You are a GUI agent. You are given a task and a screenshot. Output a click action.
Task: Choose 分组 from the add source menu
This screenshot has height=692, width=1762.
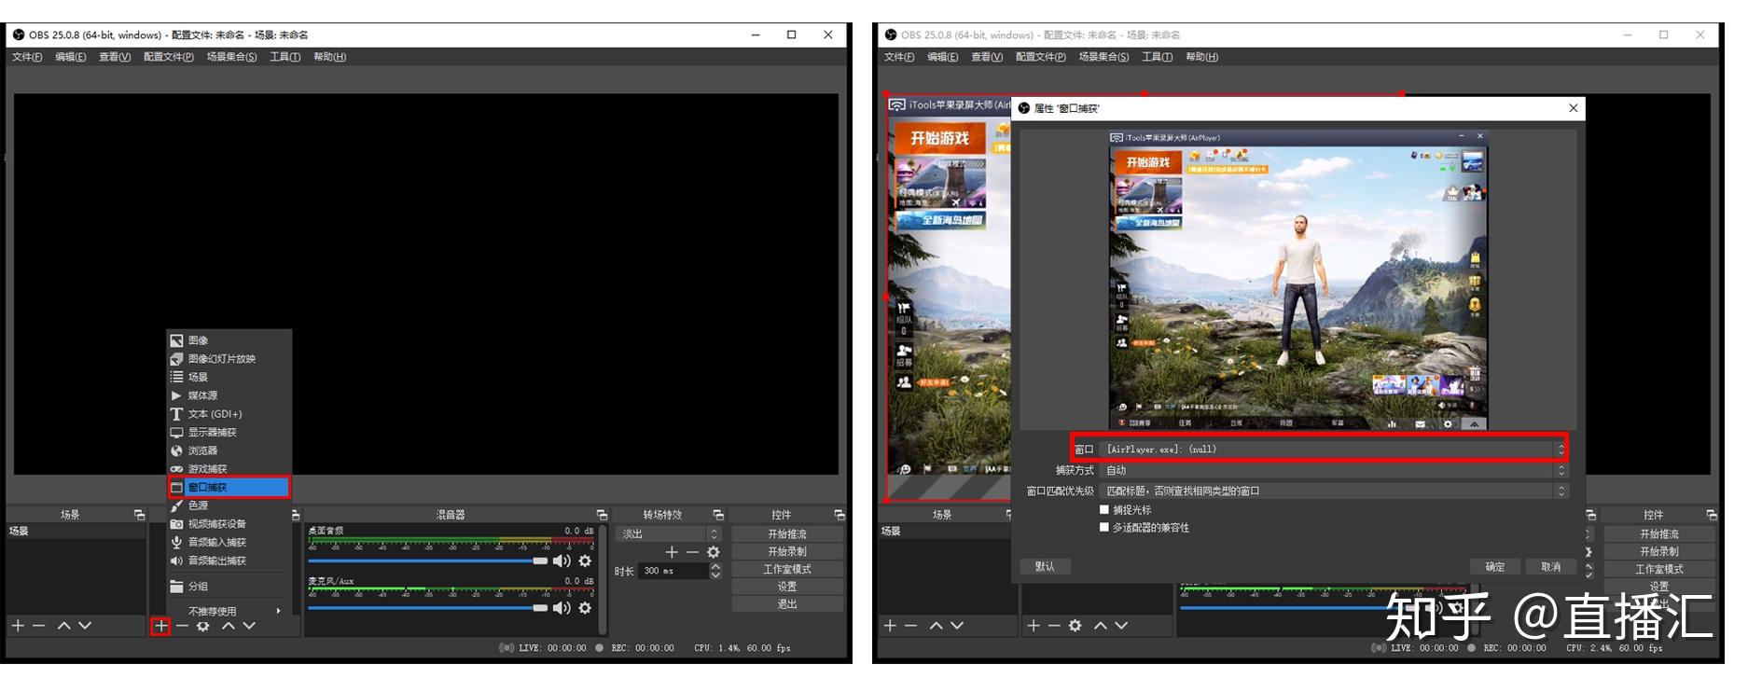click(229, 587)
